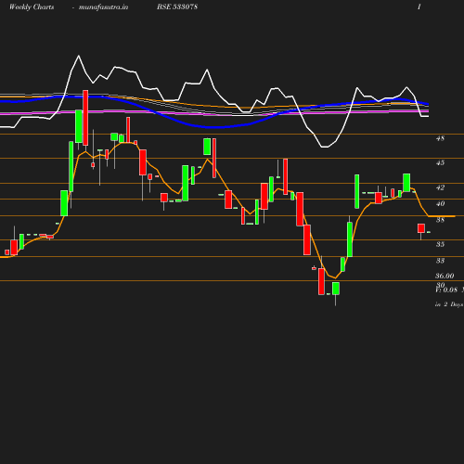Click the 'munafasutra.in' header label
The width and height of the screenshot is (464, 464).
pos(103,7)
